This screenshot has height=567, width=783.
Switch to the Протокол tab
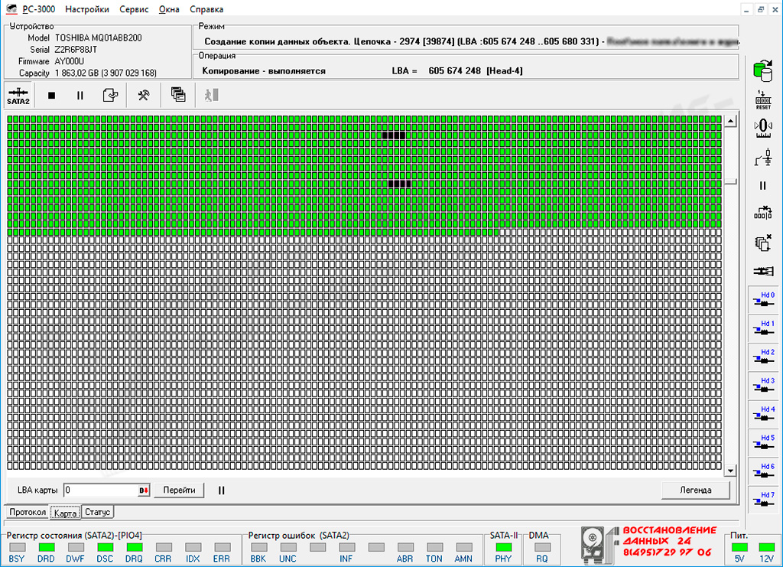(x=28, y=512)
